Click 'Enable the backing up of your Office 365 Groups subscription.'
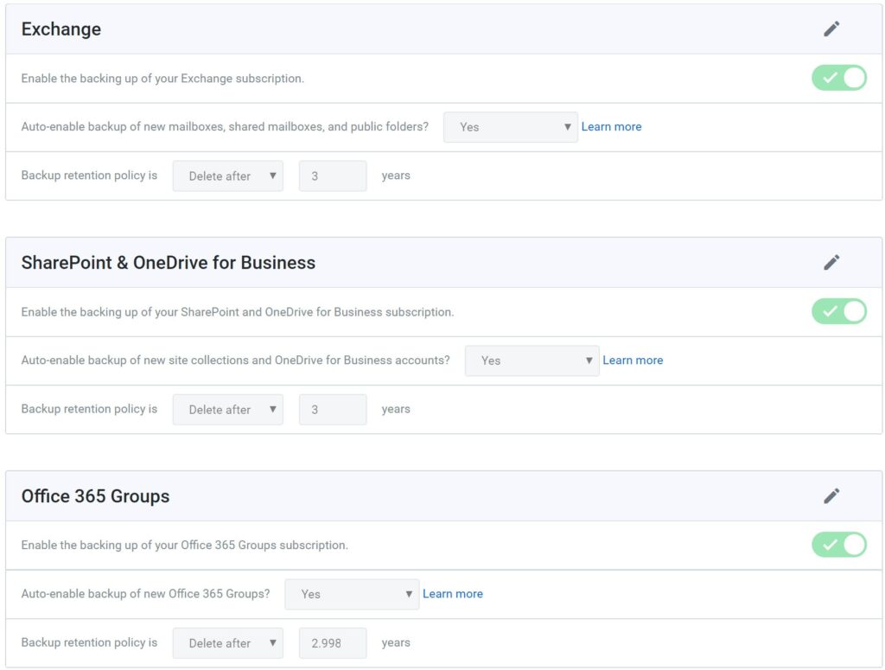The width and height of the screenshot is (885, 670). coord(185,546)
